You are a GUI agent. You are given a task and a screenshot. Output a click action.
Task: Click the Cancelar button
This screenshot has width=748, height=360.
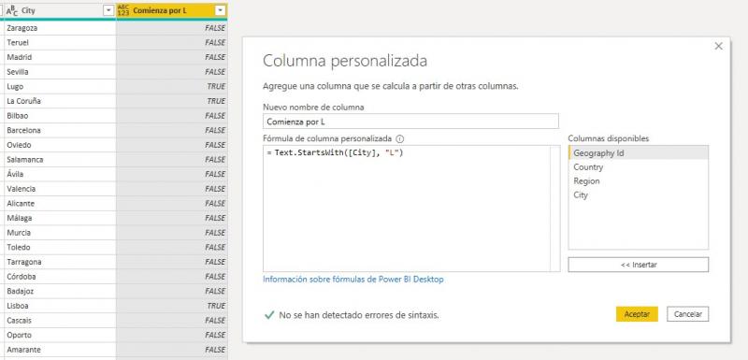(x=687, y=314)
